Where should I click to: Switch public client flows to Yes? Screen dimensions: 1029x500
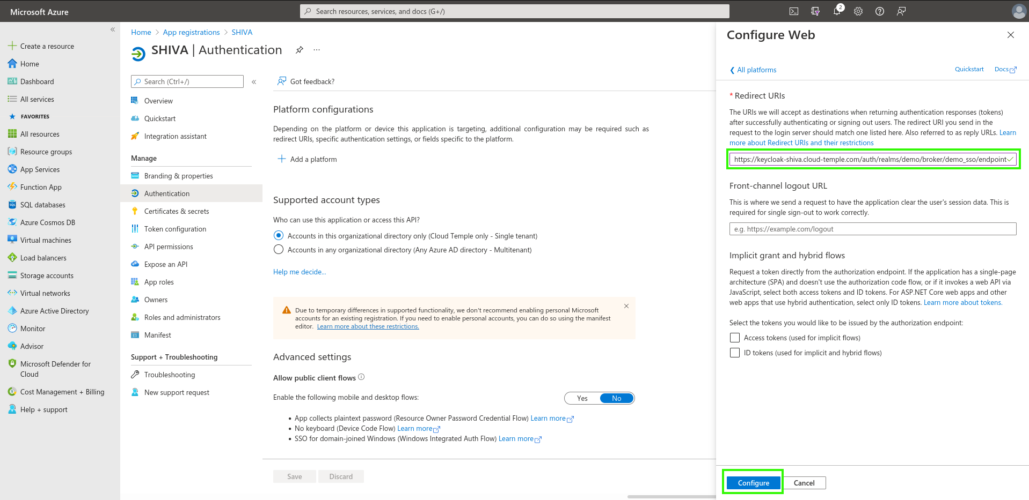[582, 398]
